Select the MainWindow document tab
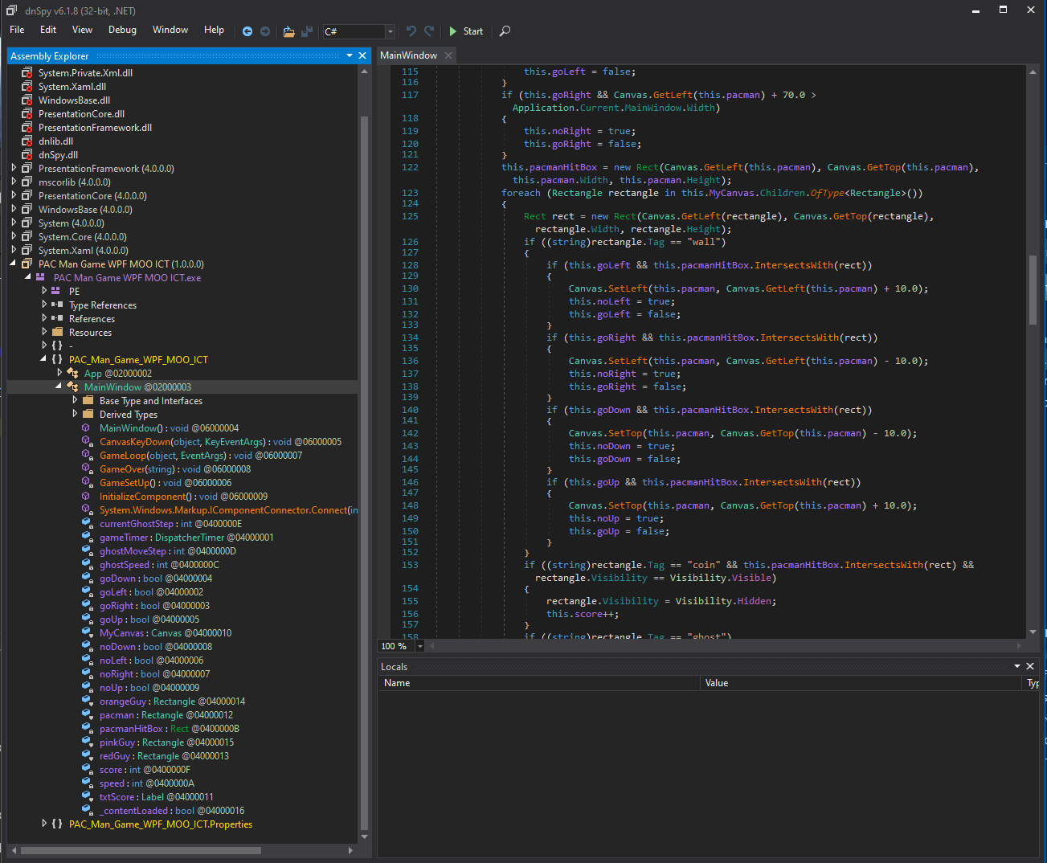The width and height of the screenshot is (1047, 863). (x=408, y=55)
